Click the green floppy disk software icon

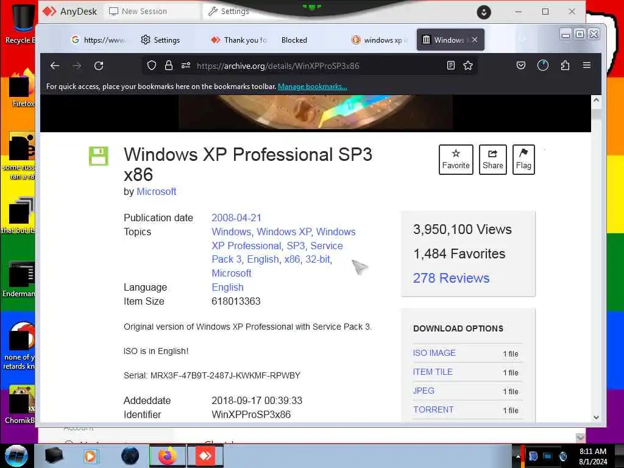(x=98, y=155)
